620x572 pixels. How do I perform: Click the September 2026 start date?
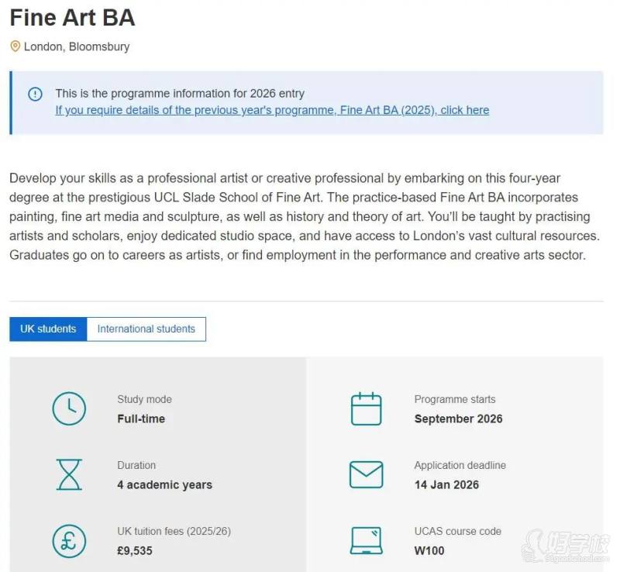tap(458, 419)
